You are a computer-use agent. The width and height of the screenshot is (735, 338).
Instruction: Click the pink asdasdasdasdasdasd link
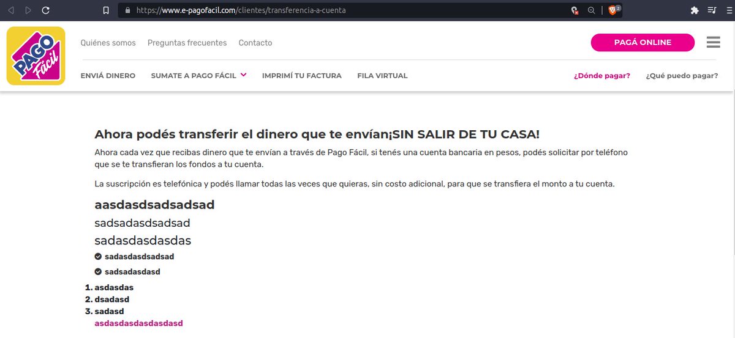[138, 323]
